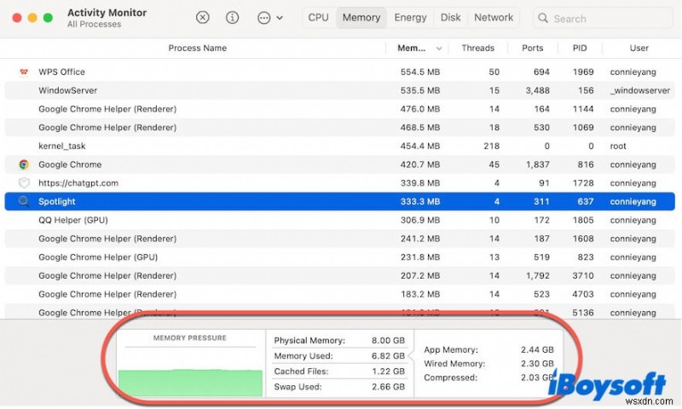Click the Memory Pressure graph
Viewport: 682px width, 409px height.
[190, 382]
